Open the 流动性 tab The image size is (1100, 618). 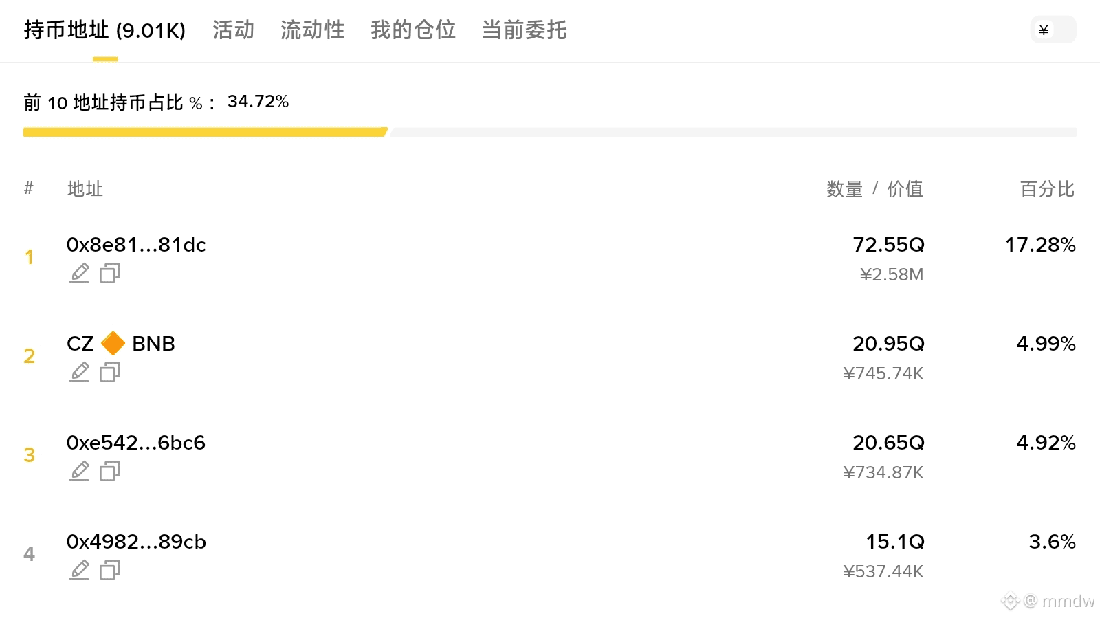pyautogui.click(x=312, y=30)
